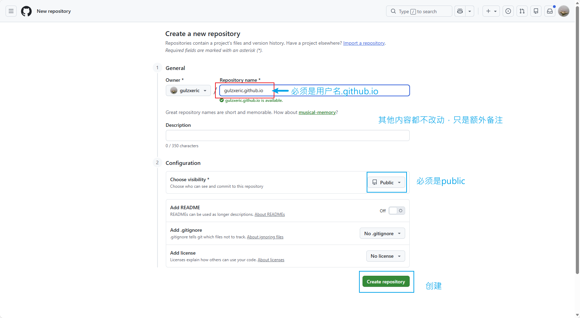Click the 'Add license' label

(x=183, y=253)
